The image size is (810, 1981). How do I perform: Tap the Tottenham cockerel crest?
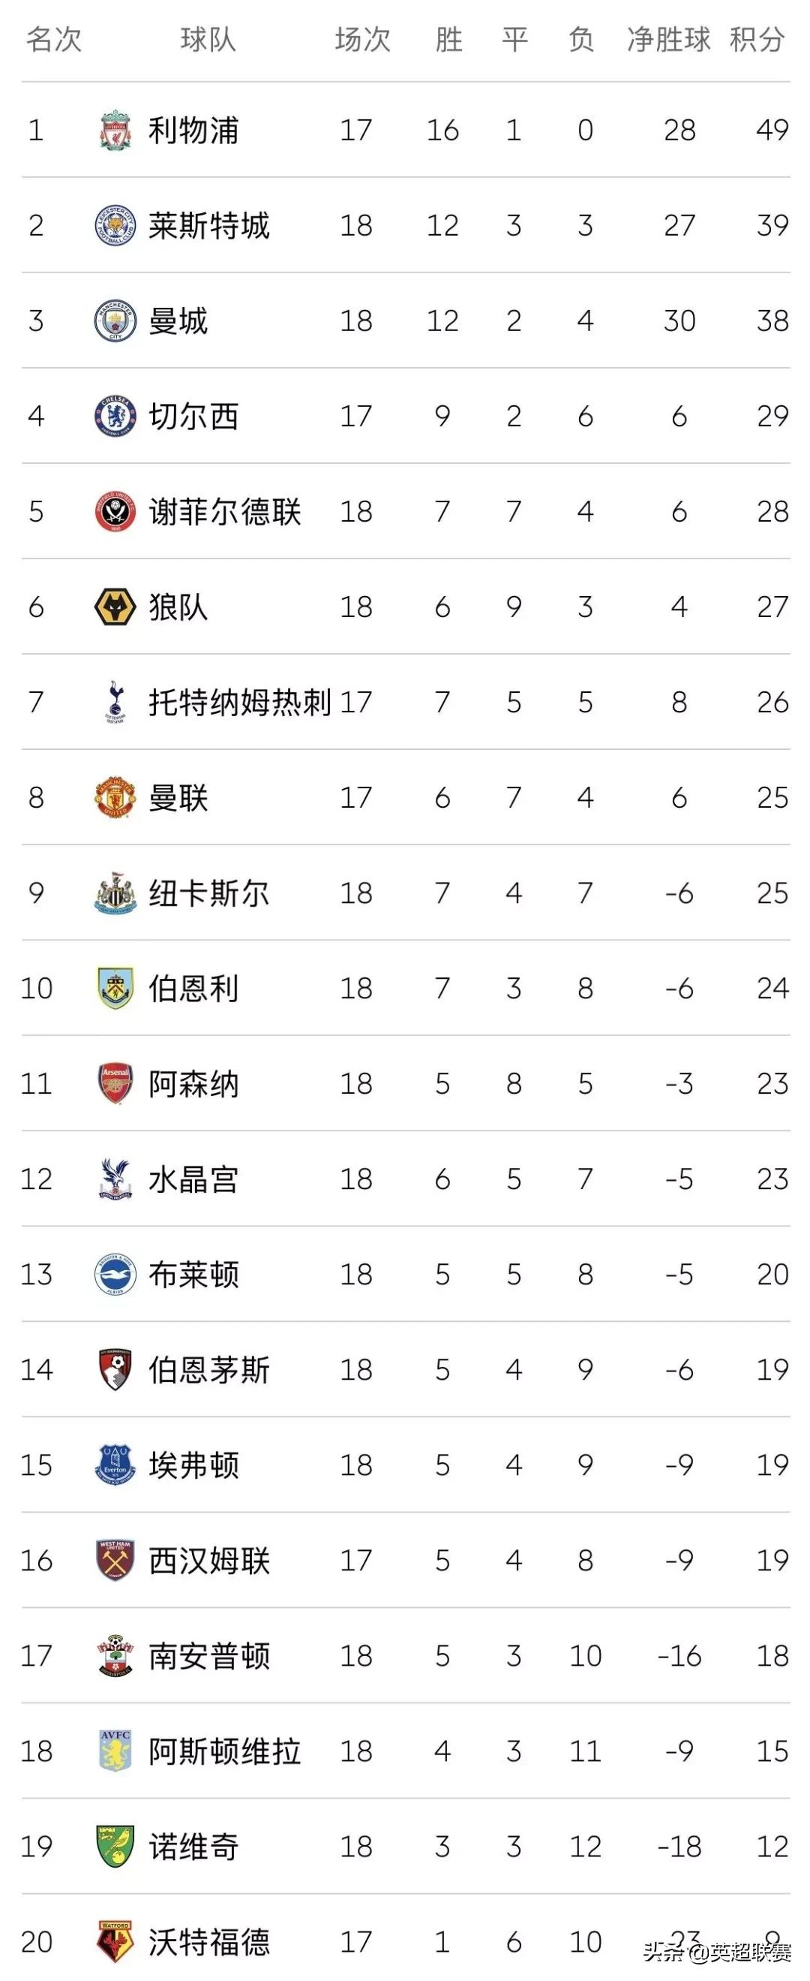pos(115,701)
